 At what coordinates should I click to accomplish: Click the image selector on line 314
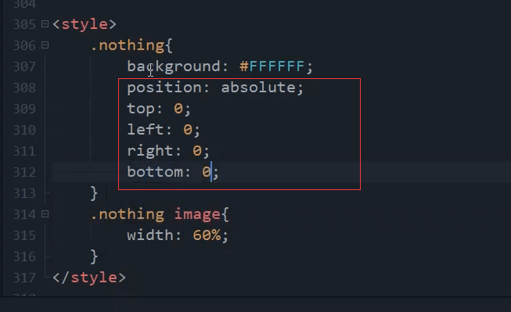pos(197,214)
